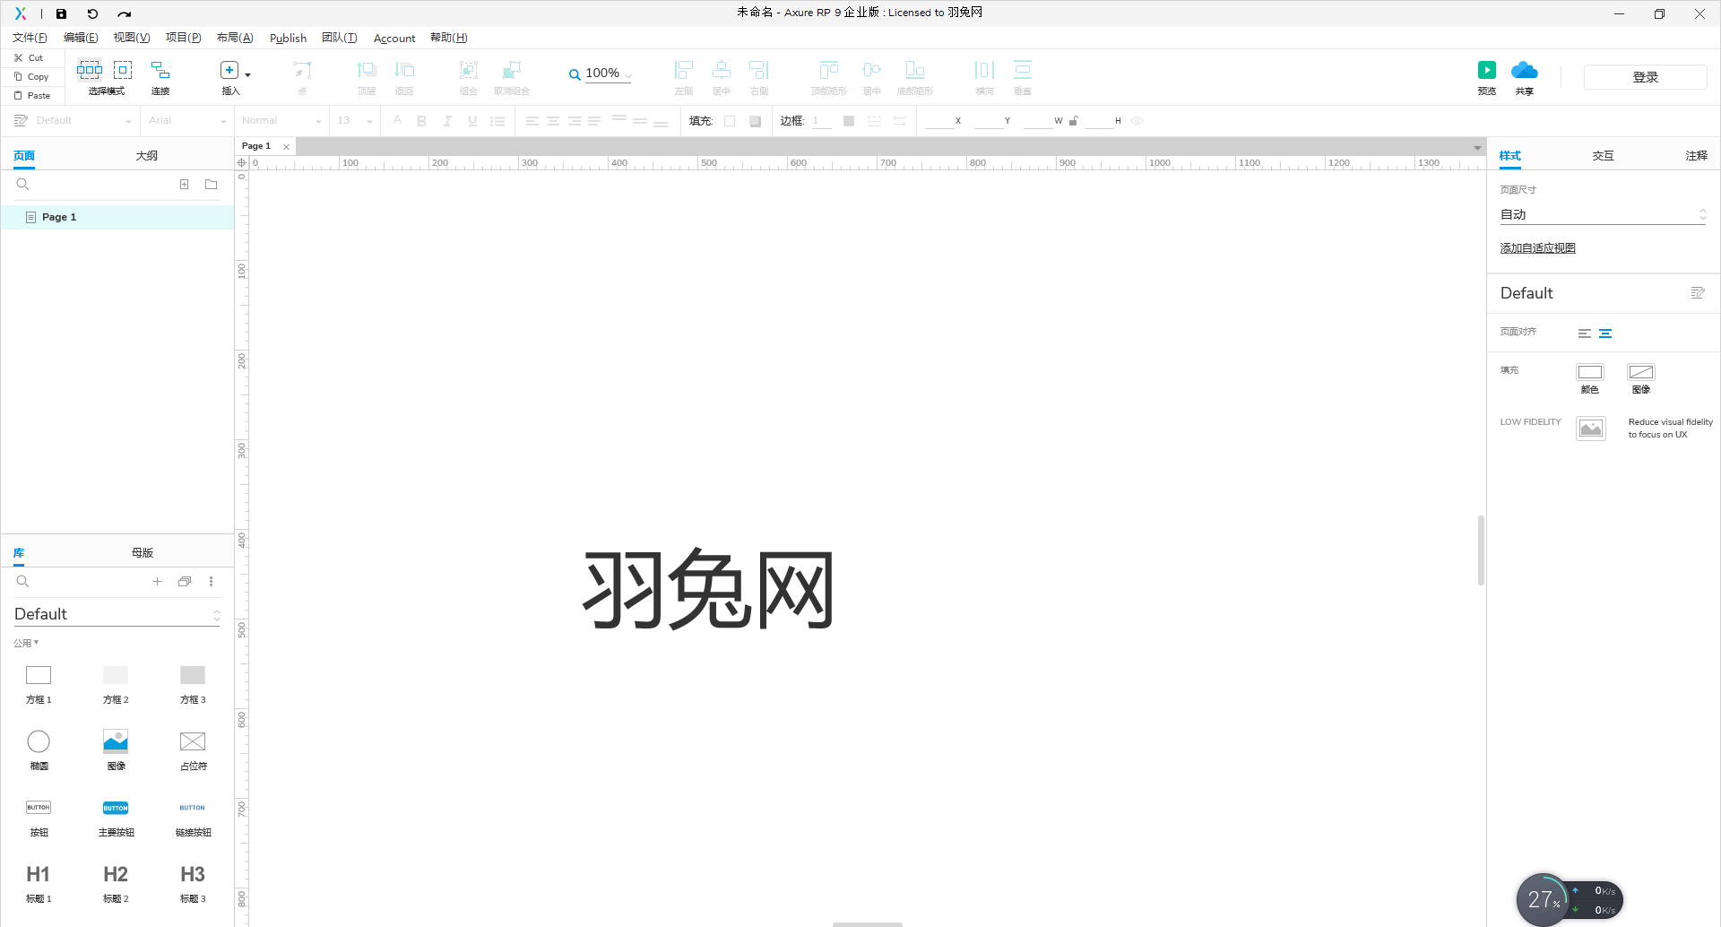Select the 主要按钮 primary button widget

[116, 818]
